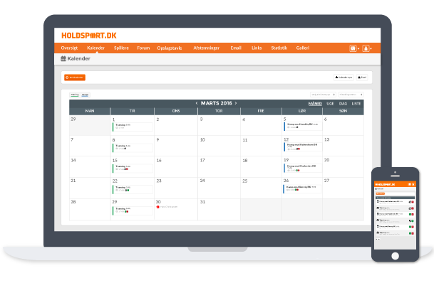The width and height of the screenshot is (434, 288).
Task: Expand the first filter dropdown above calendar
Action: pyautogui.click(x=322, y=94)
